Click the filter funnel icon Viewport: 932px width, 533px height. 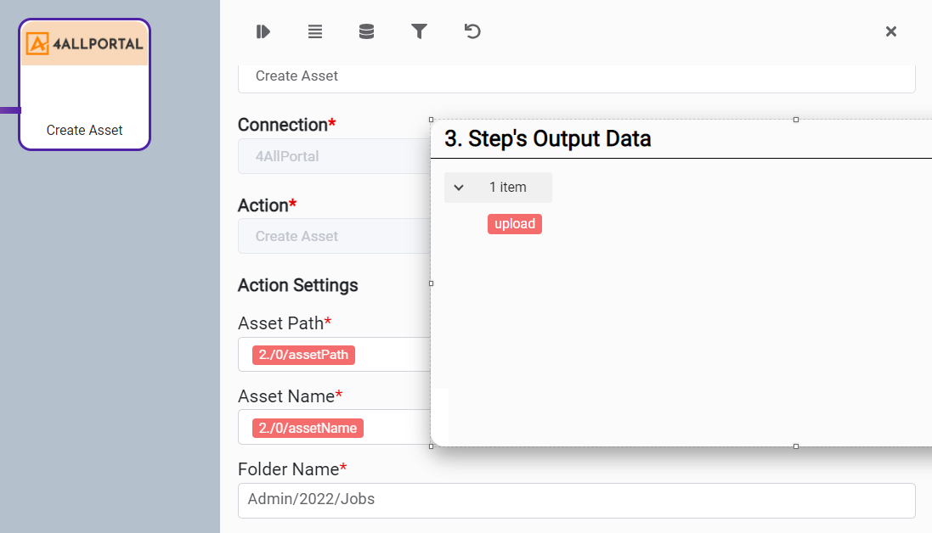tap(419, 31)
